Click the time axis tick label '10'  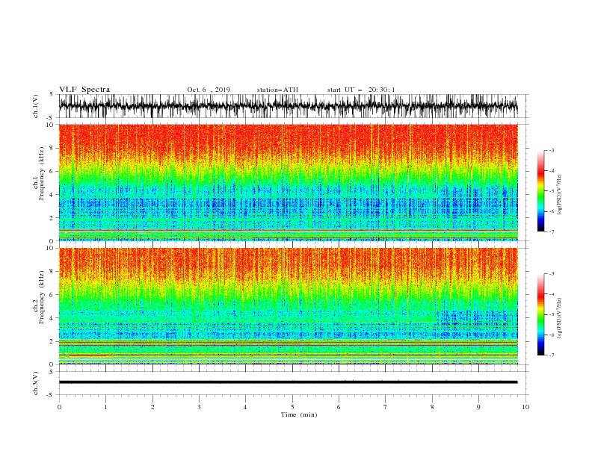[x=525, y=407]
